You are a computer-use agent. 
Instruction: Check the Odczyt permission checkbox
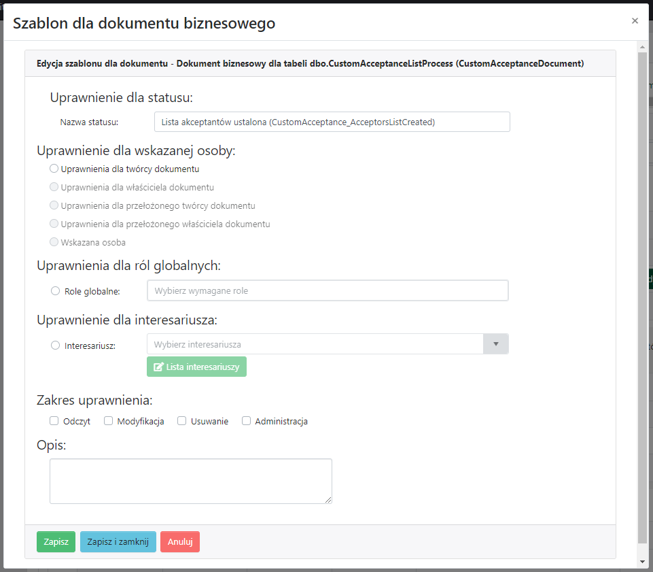pyautogui.click(x=54, y=421)
